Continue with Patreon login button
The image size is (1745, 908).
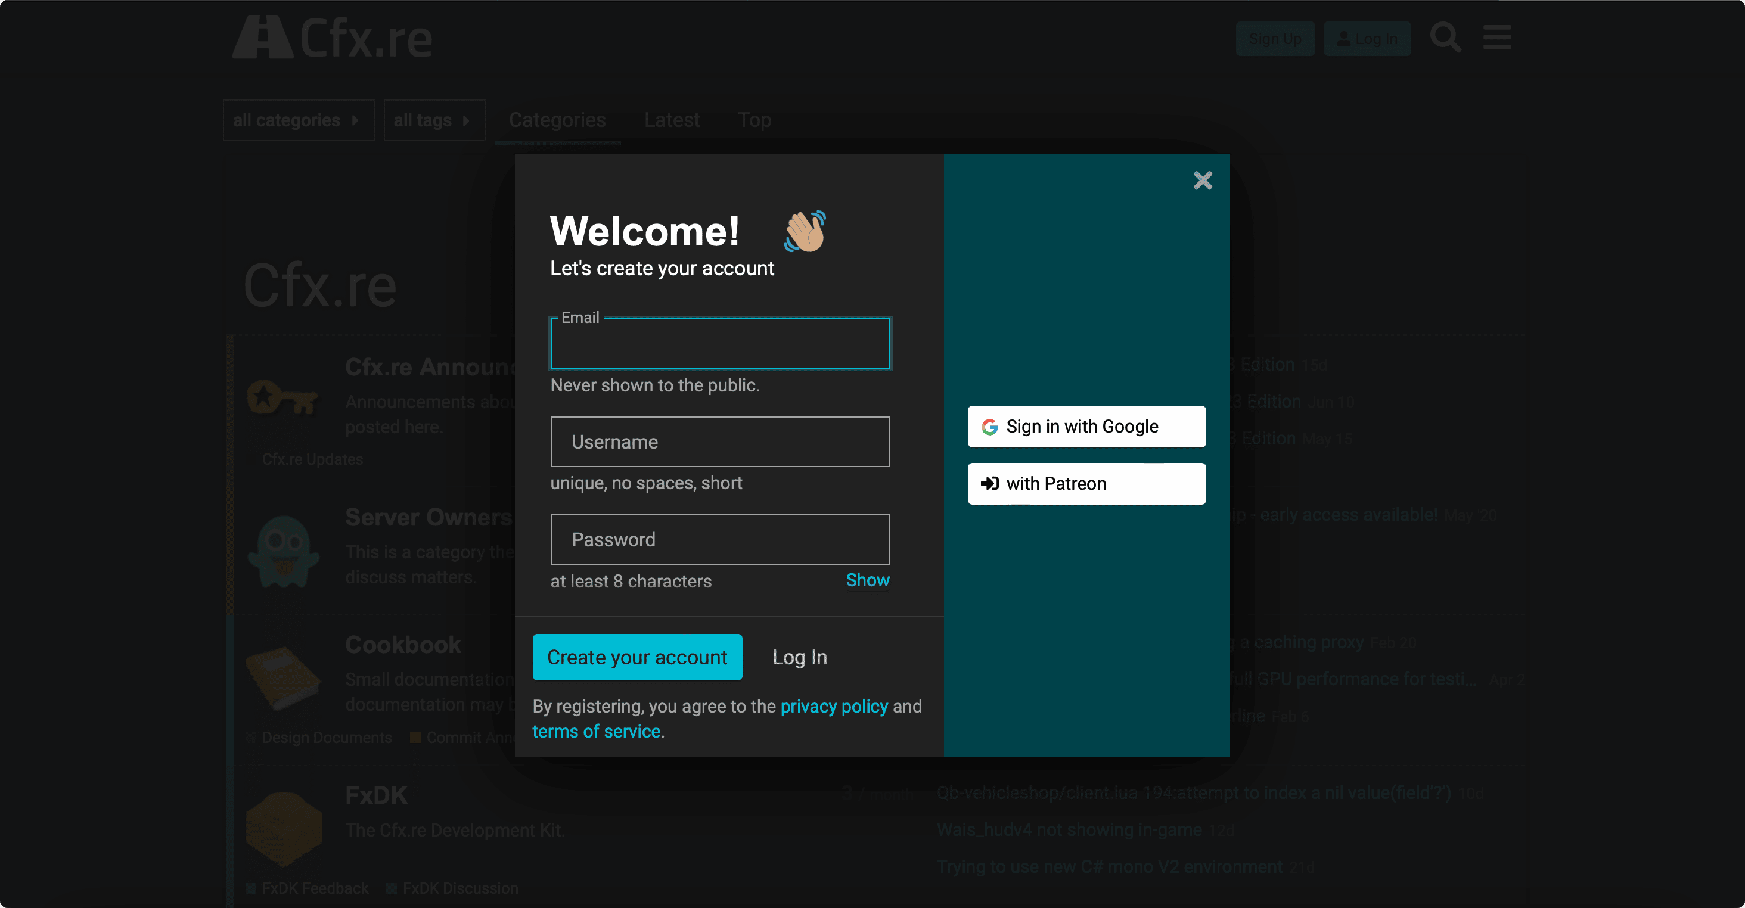click(1086, 483)
